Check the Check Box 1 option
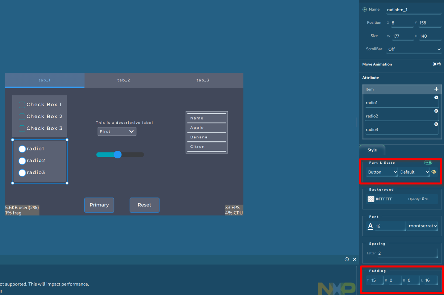This screenshot has width=444, height=295. (22, 105)
